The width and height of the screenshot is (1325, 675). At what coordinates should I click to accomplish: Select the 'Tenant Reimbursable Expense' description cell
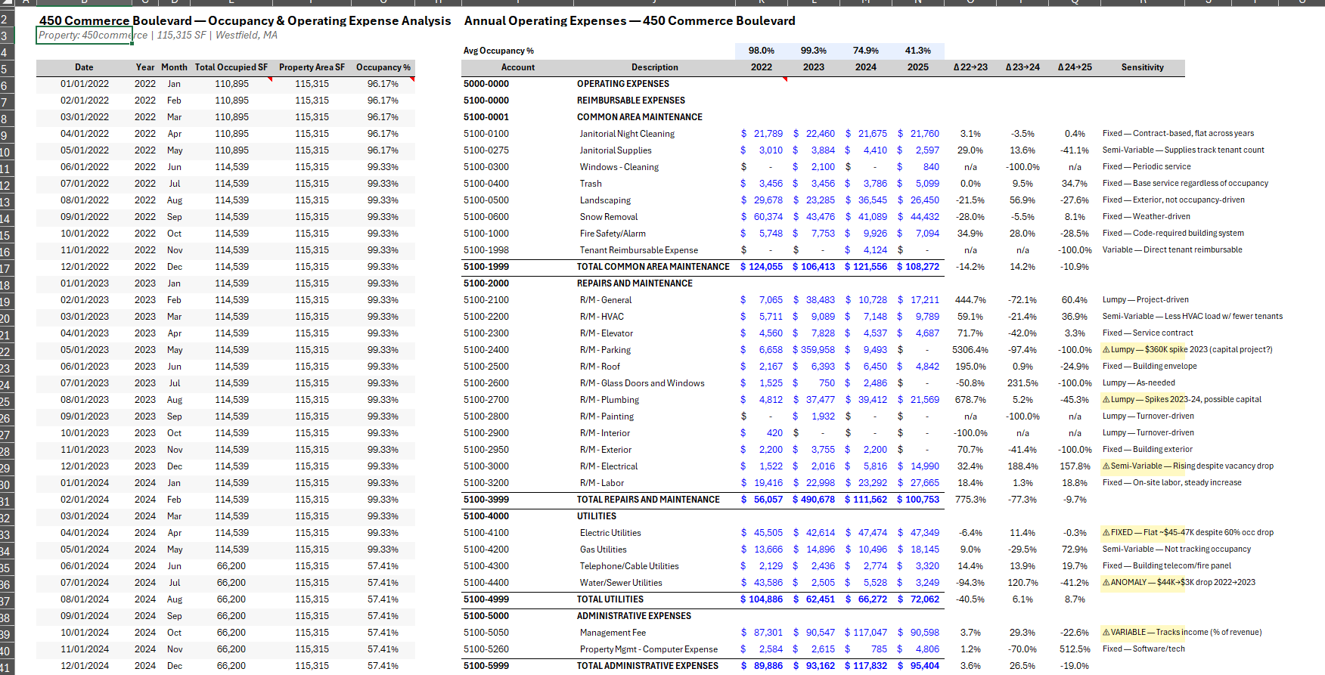click(639, 250)
